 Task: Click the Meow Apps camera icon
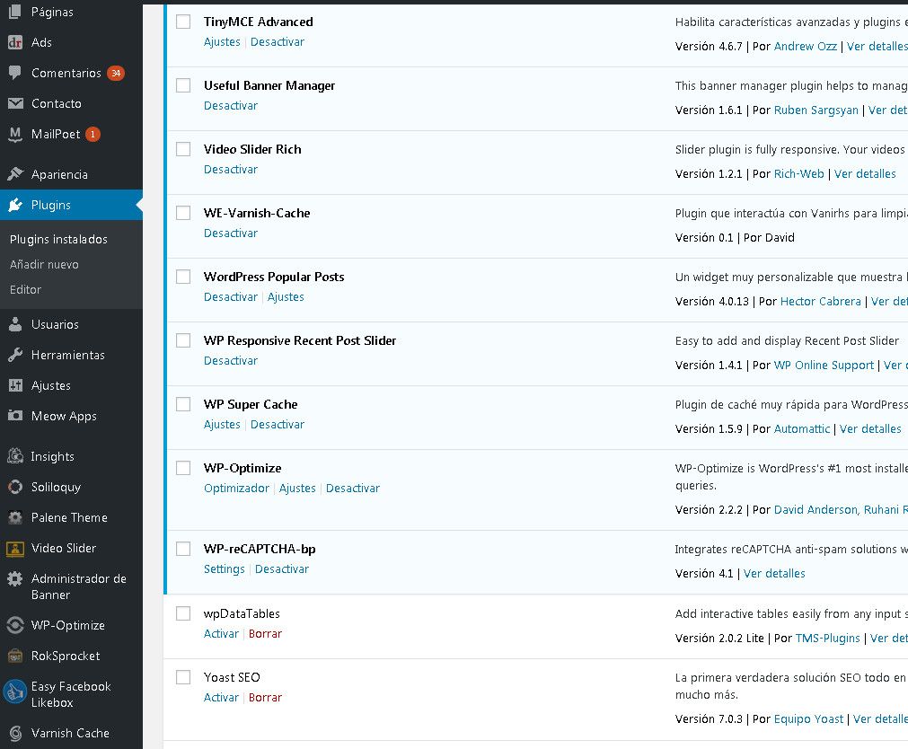coord(15,416)
